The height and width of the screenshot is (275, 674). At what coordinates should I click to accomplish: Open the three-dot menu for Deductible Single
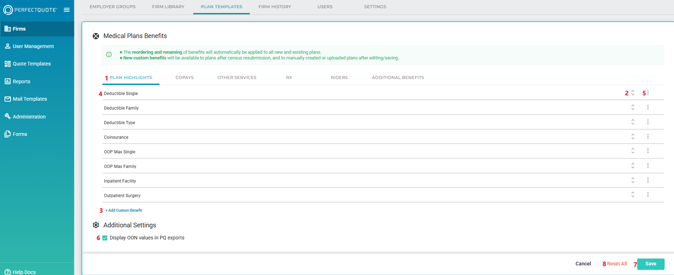648,93
